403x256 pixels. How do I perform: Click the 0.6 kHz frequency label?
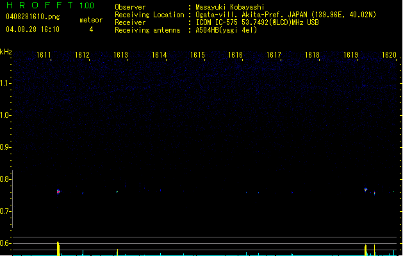4,243
